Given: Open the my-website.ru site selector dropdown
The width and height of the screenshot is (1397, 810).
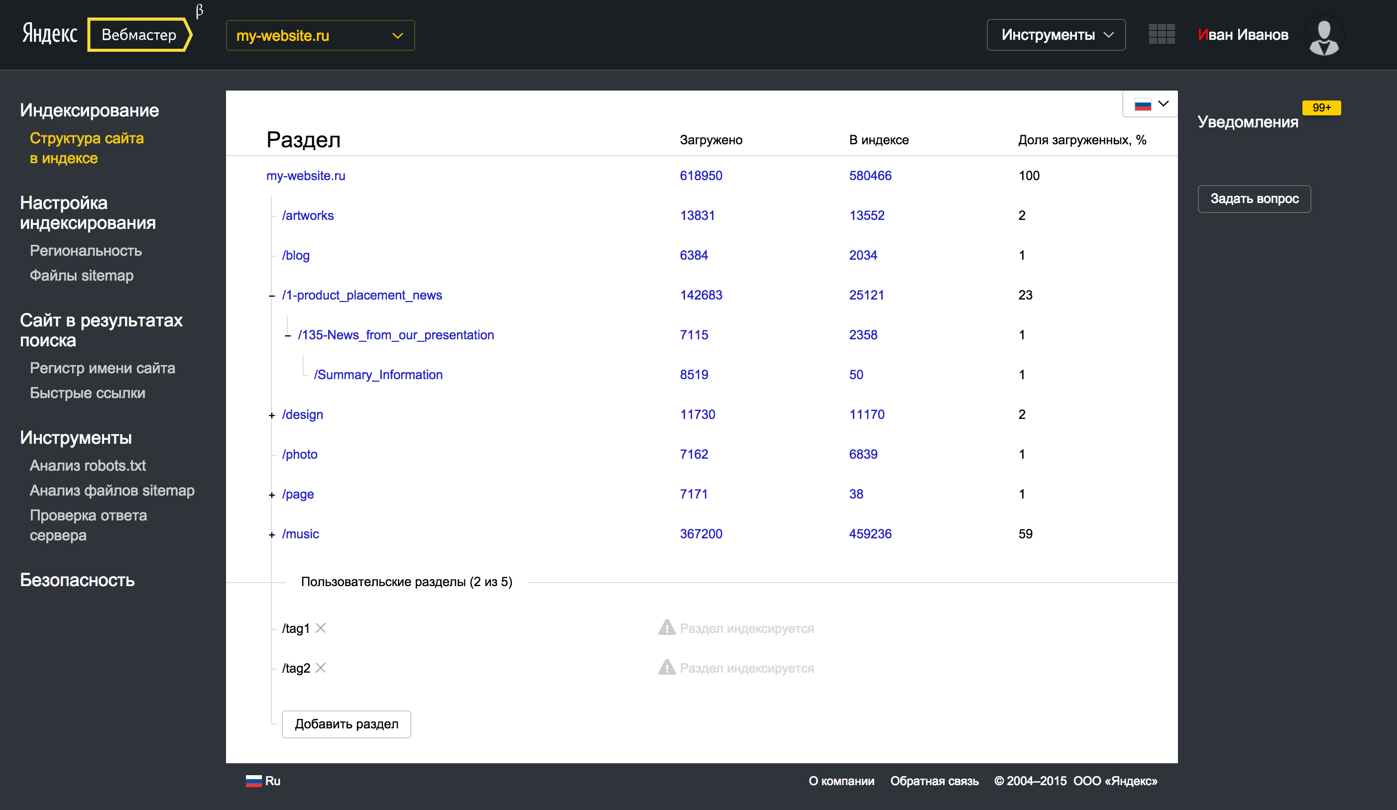Looking at the screenshot, I should pos(321,35).
